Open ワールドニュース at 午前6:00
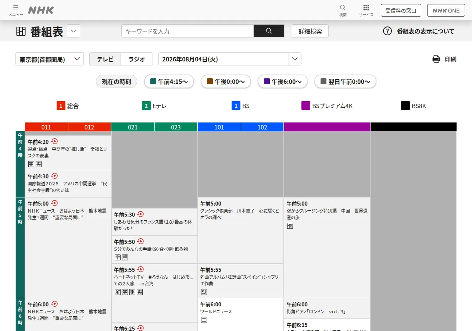 click(x=241, y=314)
